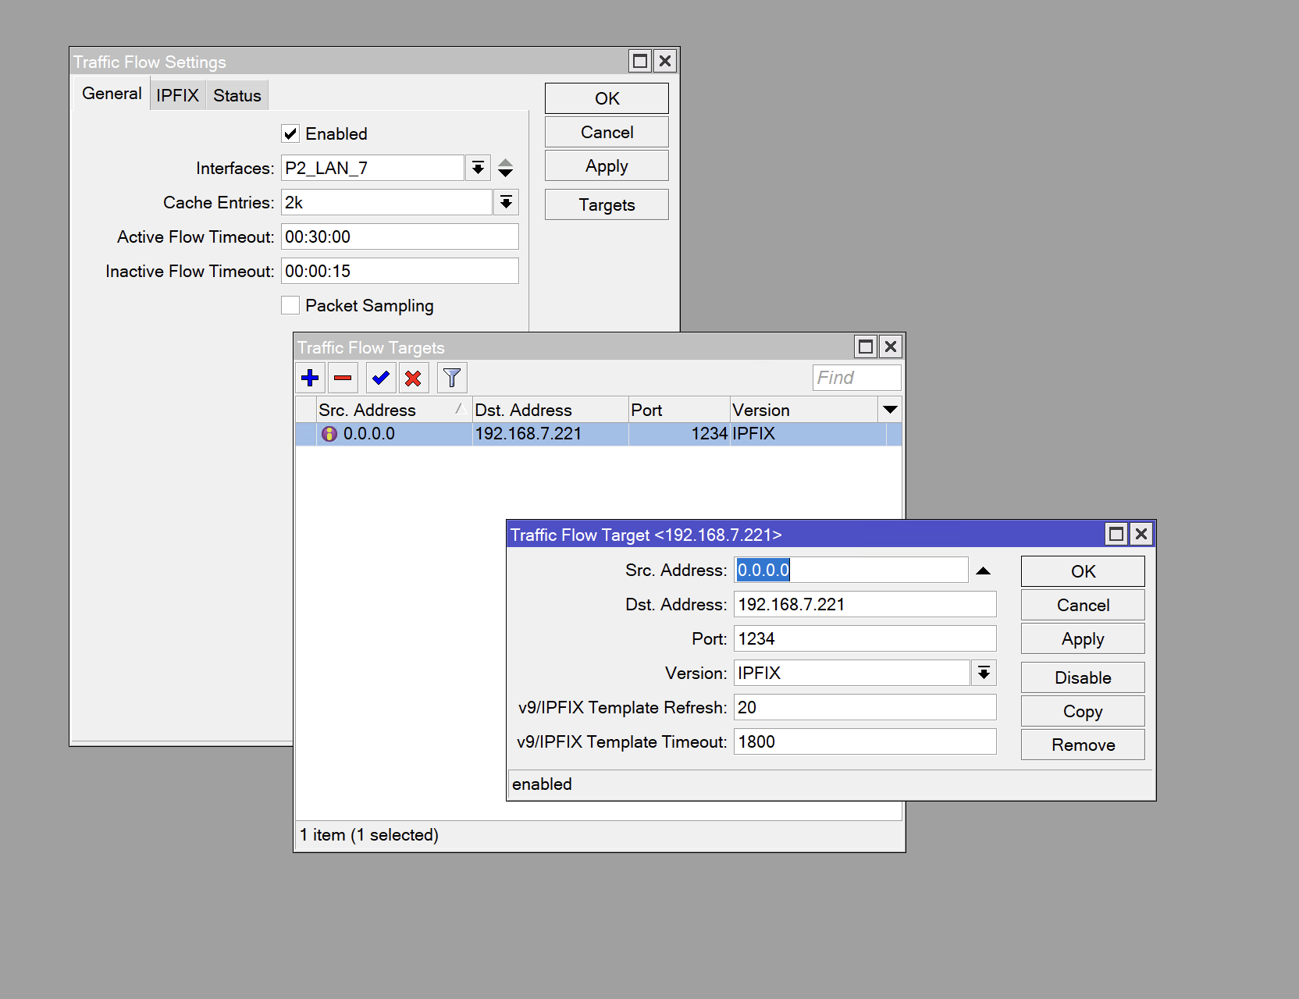Image resolution: width=1299 pixels, height=999 pixels.
Task: Click the Active Flow Timeout field
Action: pyautogui.click(x=400, y=236)
